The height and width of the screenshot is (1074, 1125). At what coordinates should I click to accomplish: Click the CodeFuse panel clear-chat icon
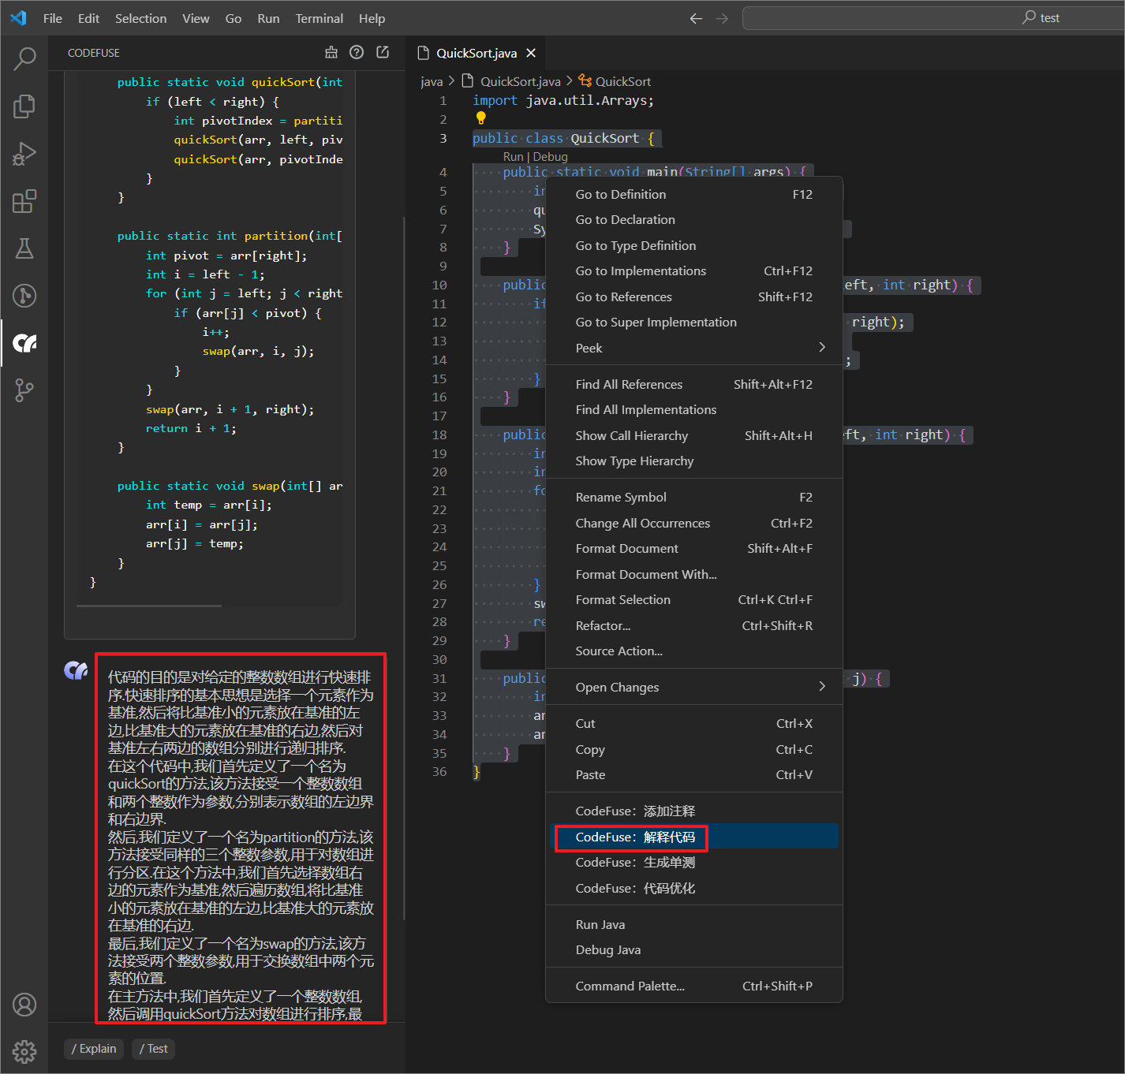pos(331,53)
